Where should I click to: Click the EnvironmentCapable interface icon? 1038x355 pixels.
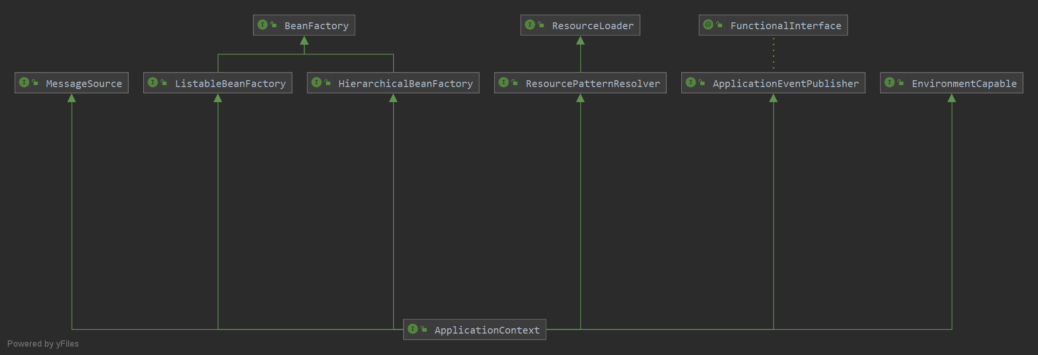[890, 82]
